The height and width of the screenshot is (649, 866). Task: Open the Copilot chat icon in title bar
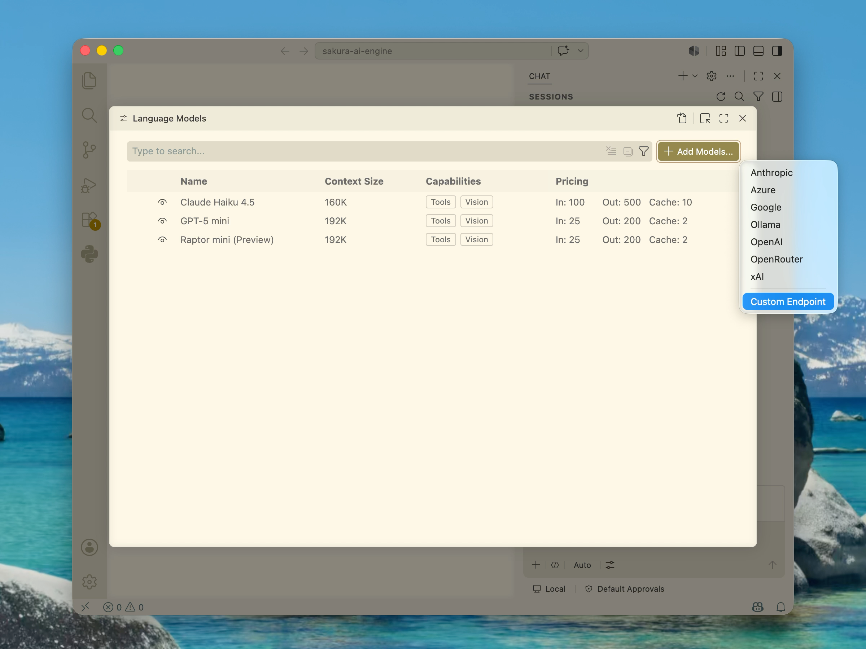coord(563,51)
